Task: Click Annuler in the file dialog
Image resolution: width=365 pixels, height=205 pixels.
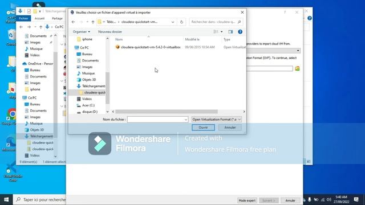Action: tap(230, 128)
